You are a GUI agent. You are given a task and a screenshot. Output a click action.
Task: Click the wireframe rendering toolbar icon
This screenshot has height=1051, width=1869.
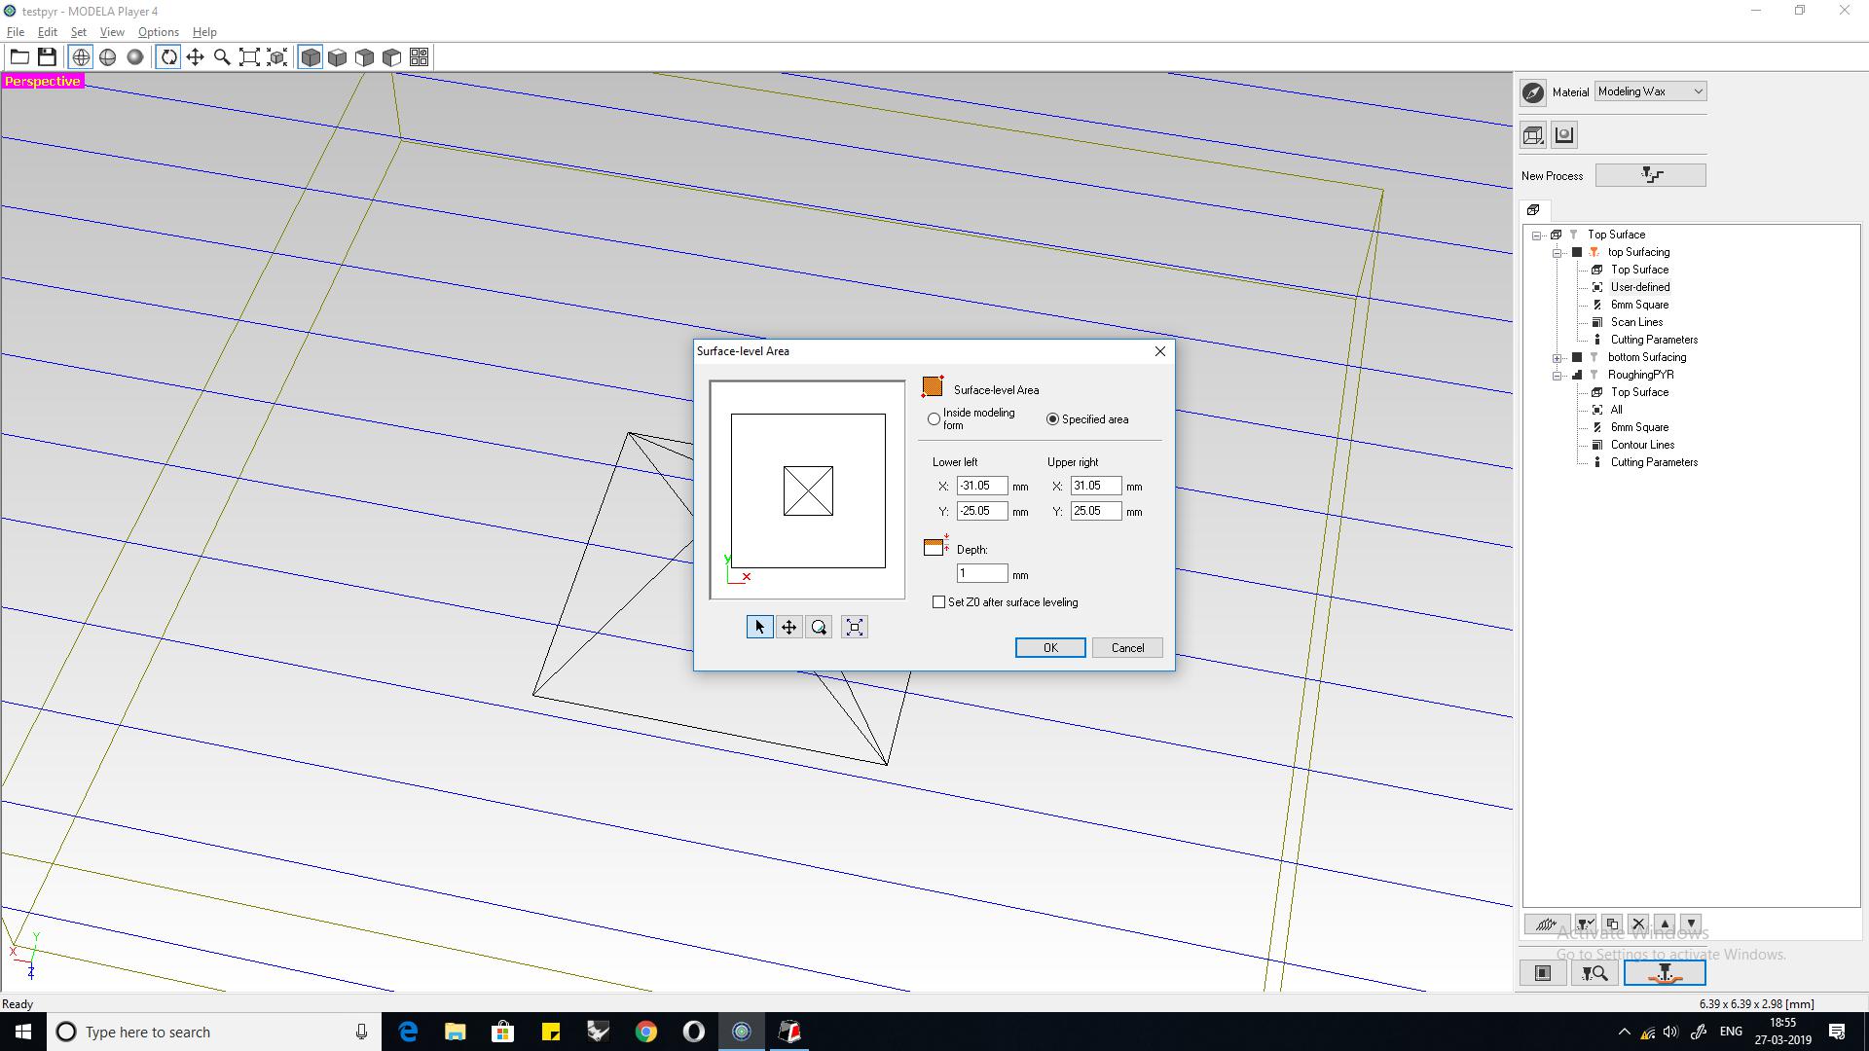81,57
